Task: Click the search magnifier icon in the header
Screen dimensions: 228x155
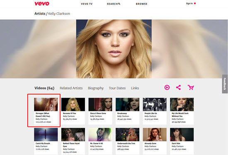Action: pos(119,4)
